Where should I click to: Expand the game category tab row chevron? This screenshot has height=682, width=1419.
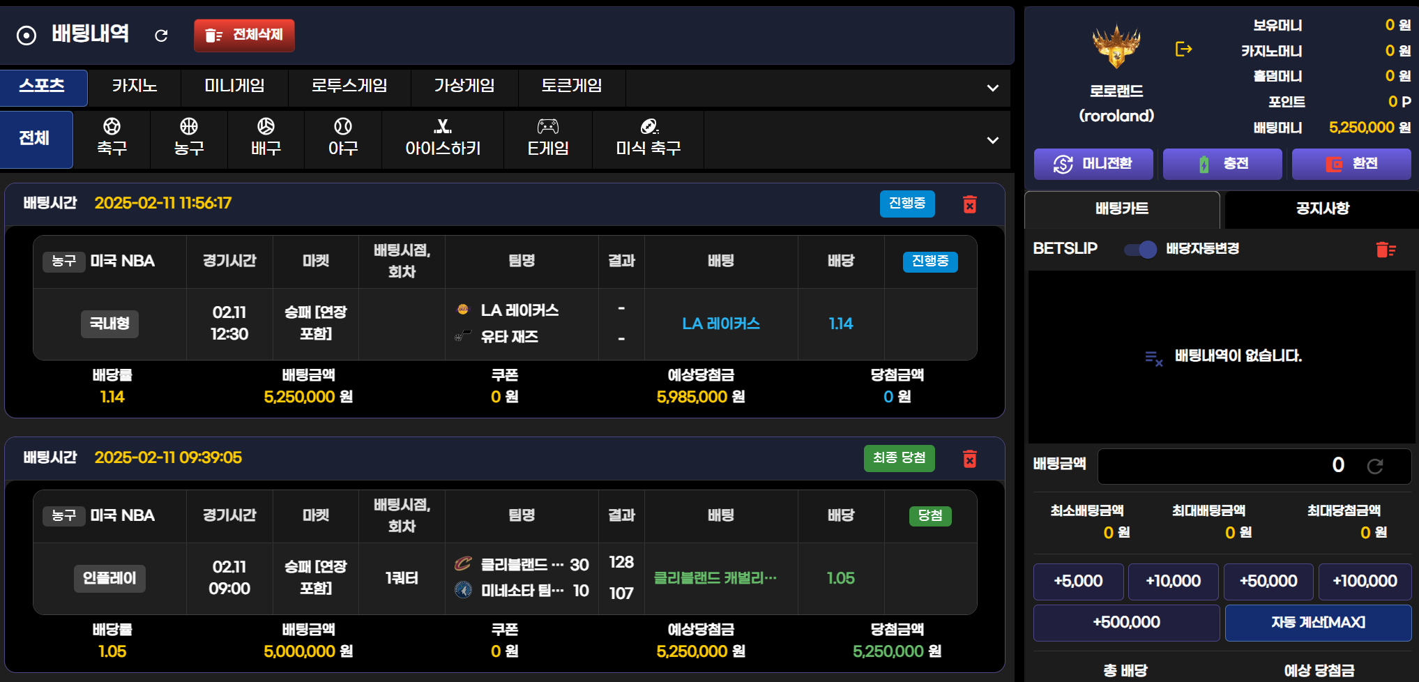pyautogui.click(x=992, y=89)
